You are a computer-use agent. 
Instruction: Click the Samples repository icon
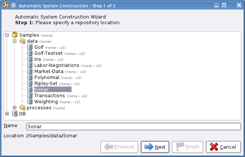pyautogui.click(x=15, y=35)
